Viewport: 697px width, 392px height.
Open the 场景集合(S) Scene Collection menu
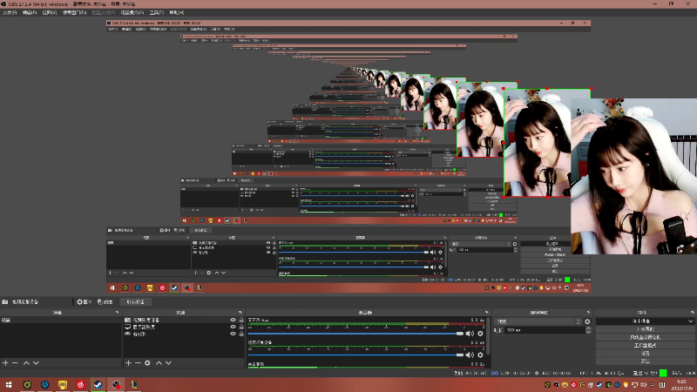click(x=132, y=12)
